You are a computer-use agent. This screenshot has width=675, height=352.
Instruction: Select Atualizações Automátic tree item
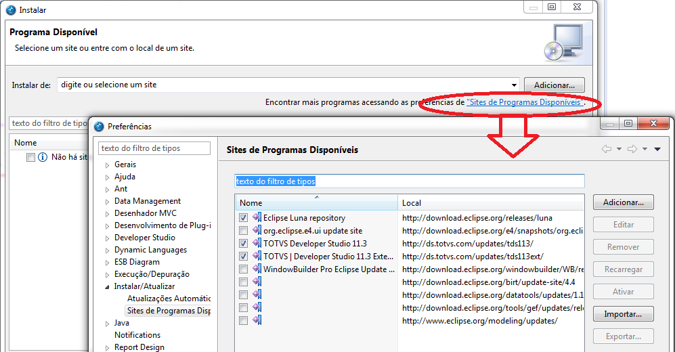coord(169,299)
